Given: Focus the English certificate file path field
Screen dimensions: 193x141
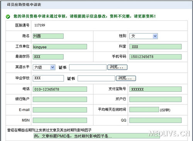Looking at the screenshot, I should (88, 67).
